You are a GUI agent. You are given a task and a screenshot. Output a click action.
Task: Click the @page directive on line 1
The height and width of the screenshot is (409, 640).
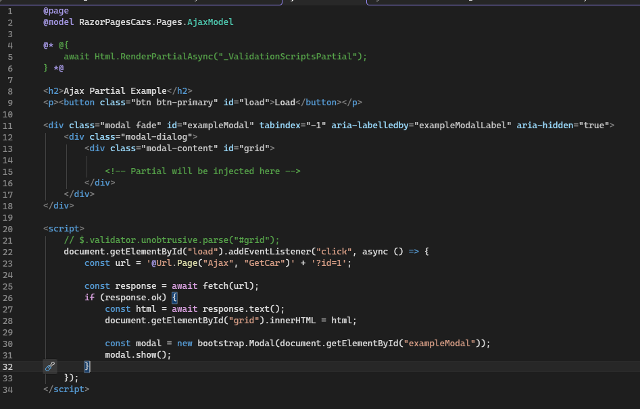click(x=56, y=11)
